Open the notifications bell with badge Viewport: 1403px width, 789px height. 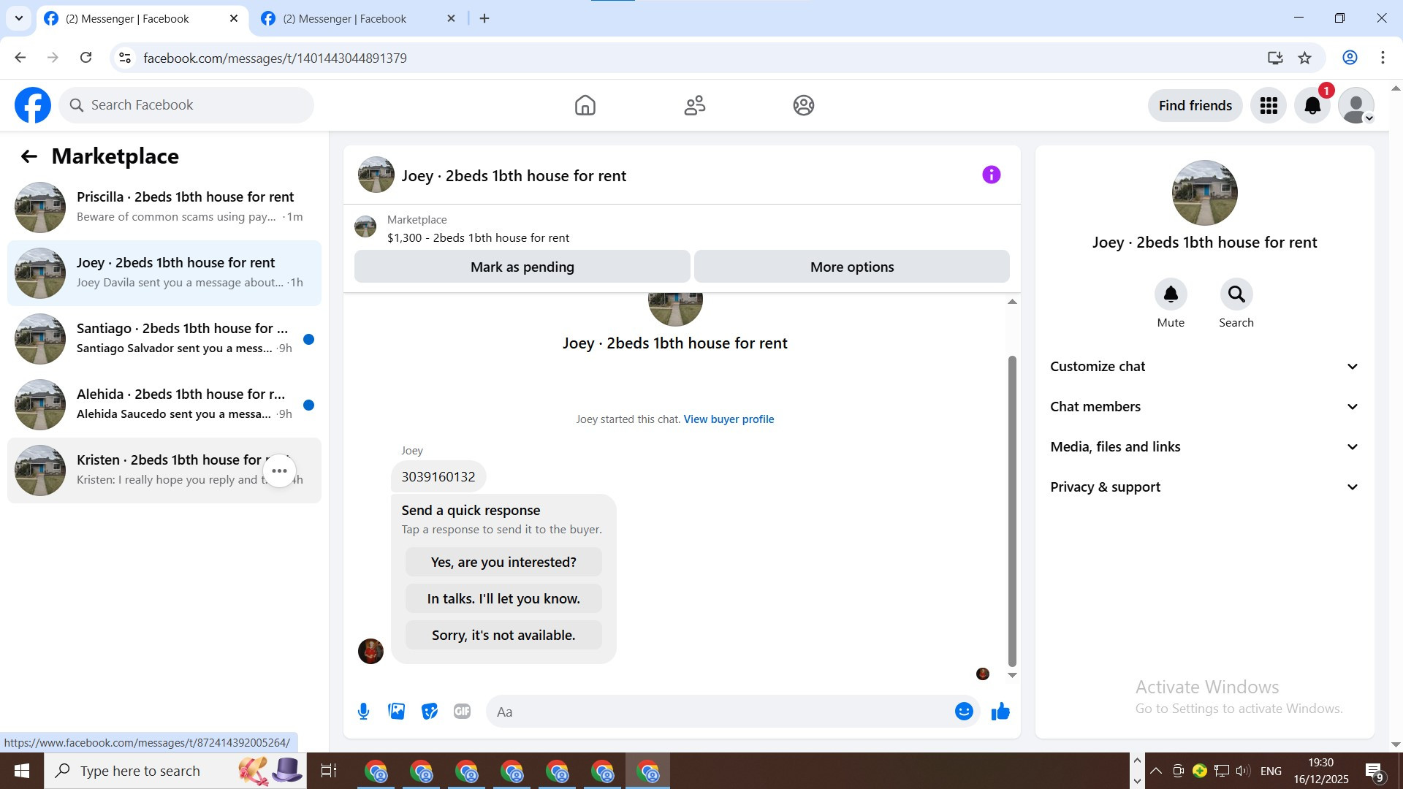click(1312, 105)
